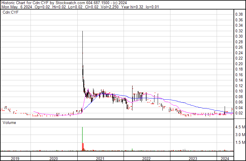
Task: Click the 4.5 M volume axis label
Action: (240, 127)
